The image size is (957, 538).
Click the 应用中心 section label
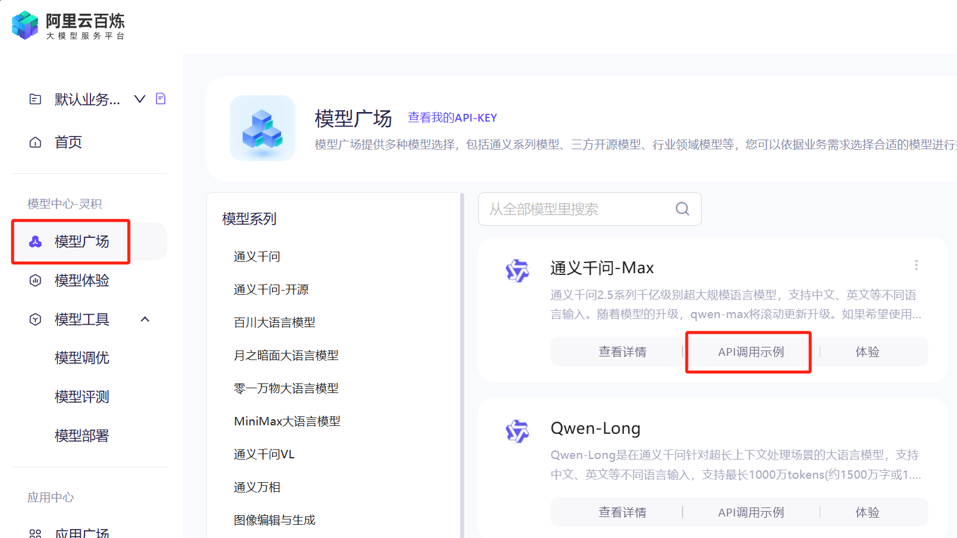(51, 497)
